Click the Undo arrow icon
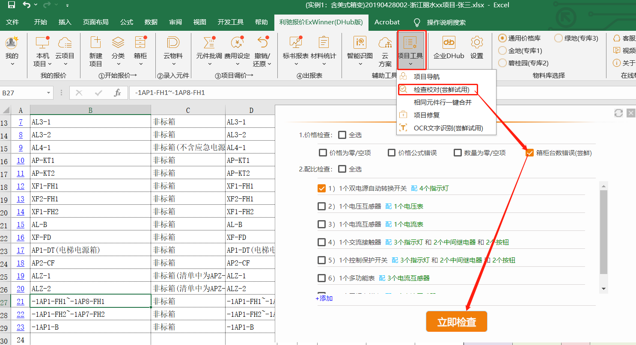The image size is (636, 345). pos(27,5)
